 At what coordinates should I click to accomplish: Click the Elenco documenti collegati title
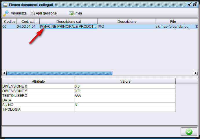tap(31, 5)
